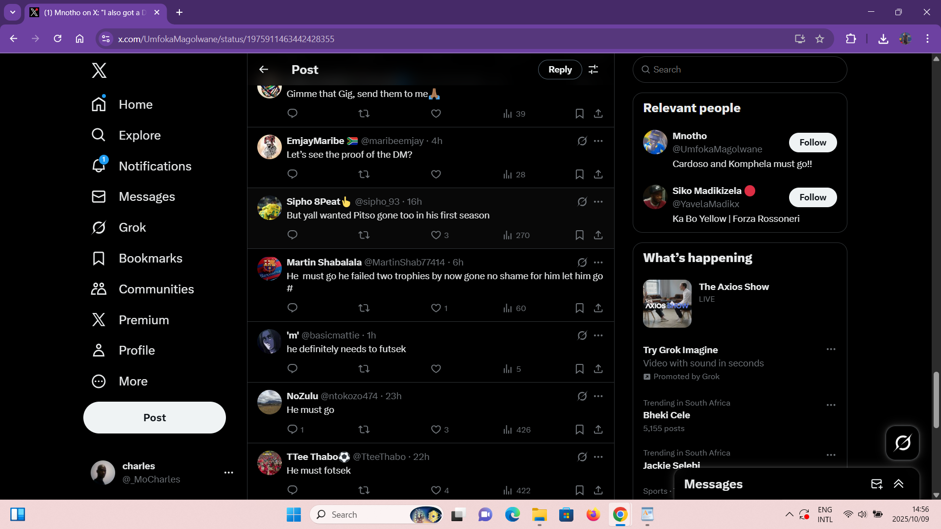Repost NoZulu's 'He must go' reply

point(364,430)
